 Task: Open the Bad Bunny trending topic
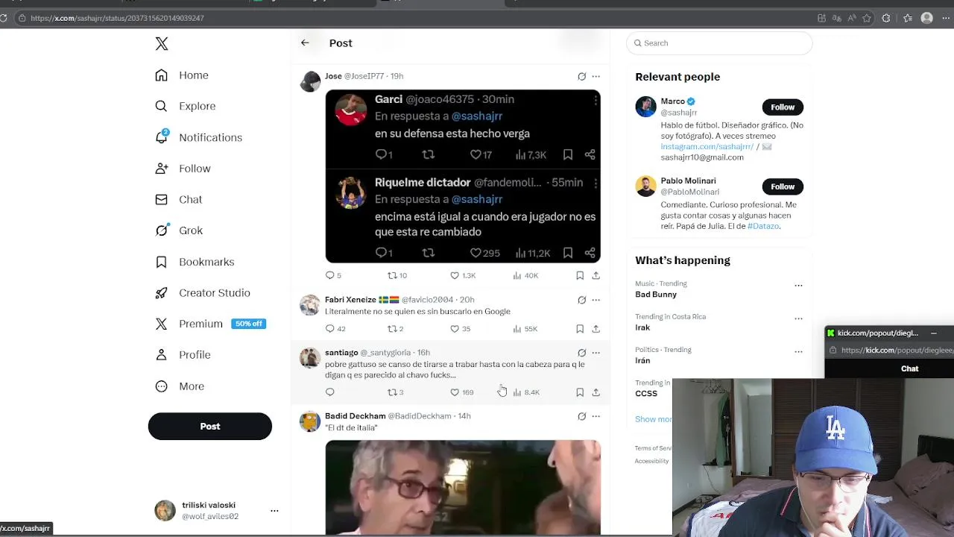(656, 295)
